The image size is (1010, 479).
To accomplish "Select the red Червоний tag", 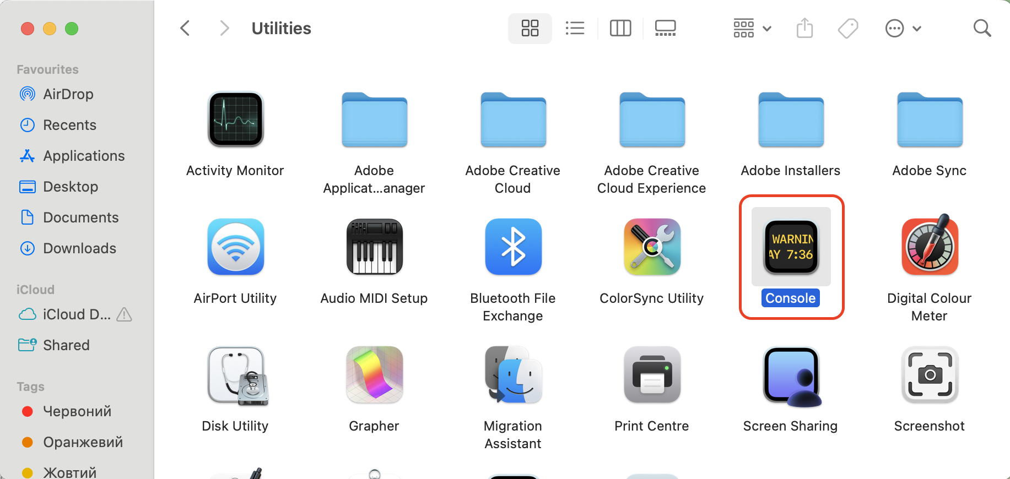I will [77, 411].
